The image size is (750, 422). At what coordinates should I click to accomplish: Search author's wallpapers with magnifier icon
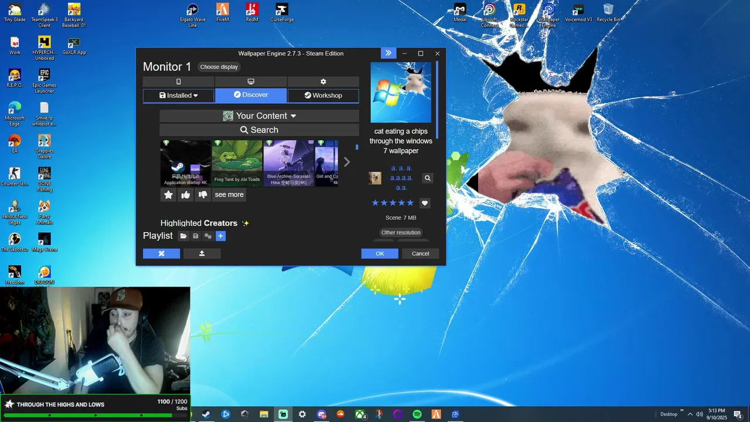click(x=428, y=178)
